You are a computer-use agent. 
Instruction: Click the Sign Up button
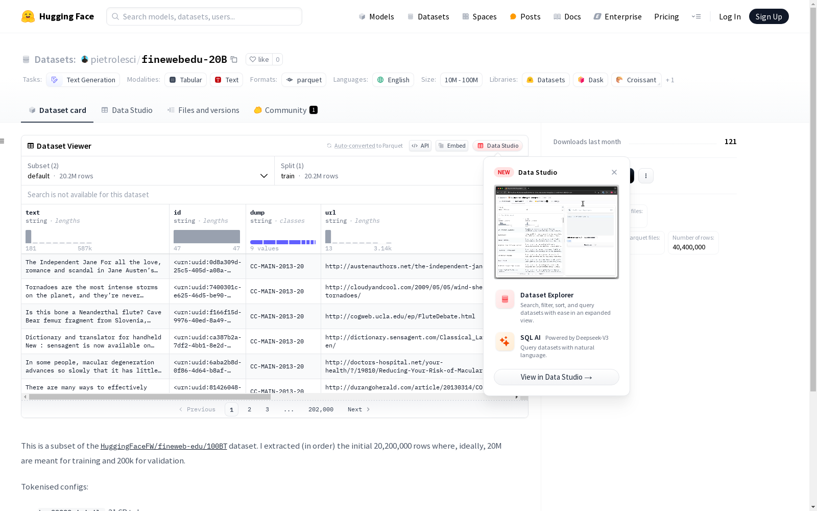(x=769, y=16)
